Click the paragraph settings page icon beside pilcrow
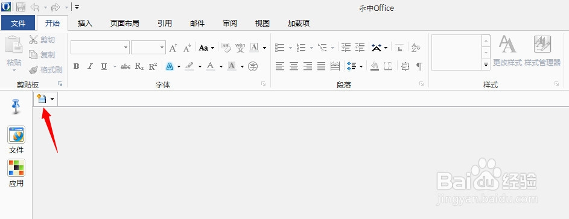This screenshot has width=569, height=219. pyautogui.click(x=405, y=66)
